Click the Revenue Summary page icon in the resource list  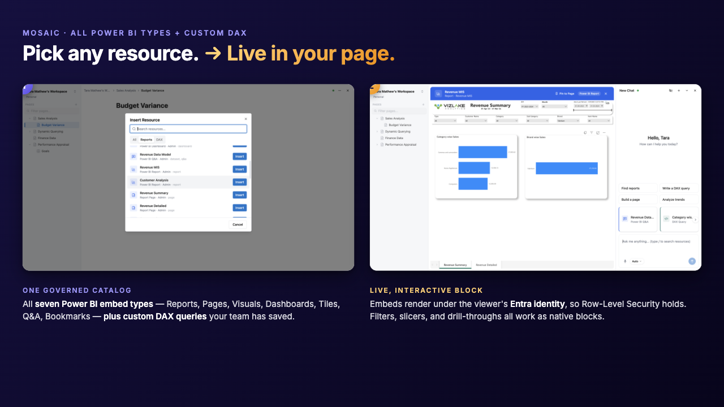[x=133, y=195]
